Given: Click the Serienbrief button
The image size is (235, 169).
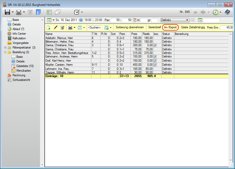Looking at the screenshot, I should pyautogui.click(x=154, y=27).
